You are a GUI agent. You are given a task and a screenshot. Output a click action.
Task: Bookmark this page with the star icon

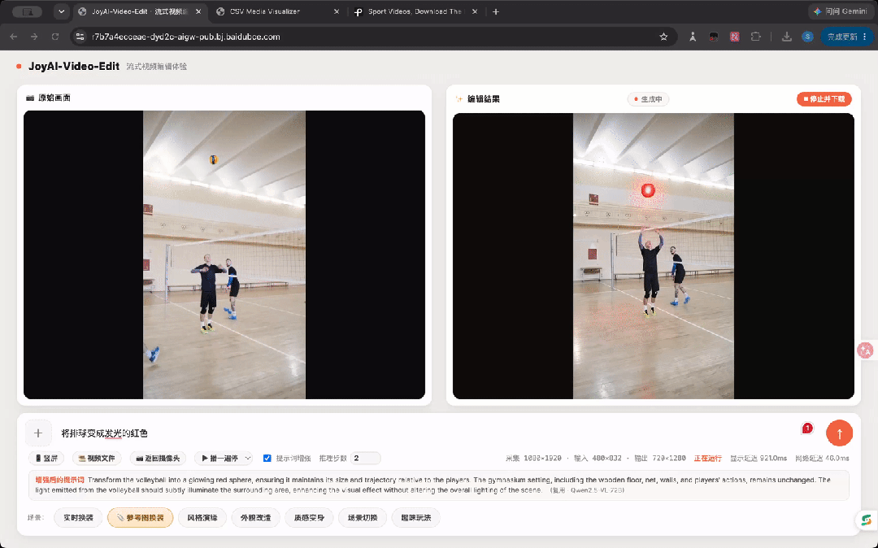pos(663,37)
